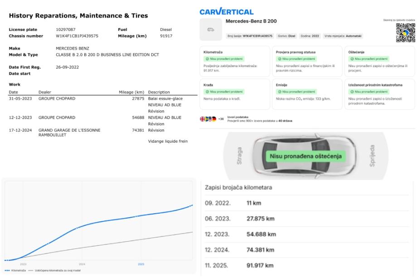Click the car placeholder thumbnail icon
The width and height of the screenshot is (417, 277).
[211, 29]
